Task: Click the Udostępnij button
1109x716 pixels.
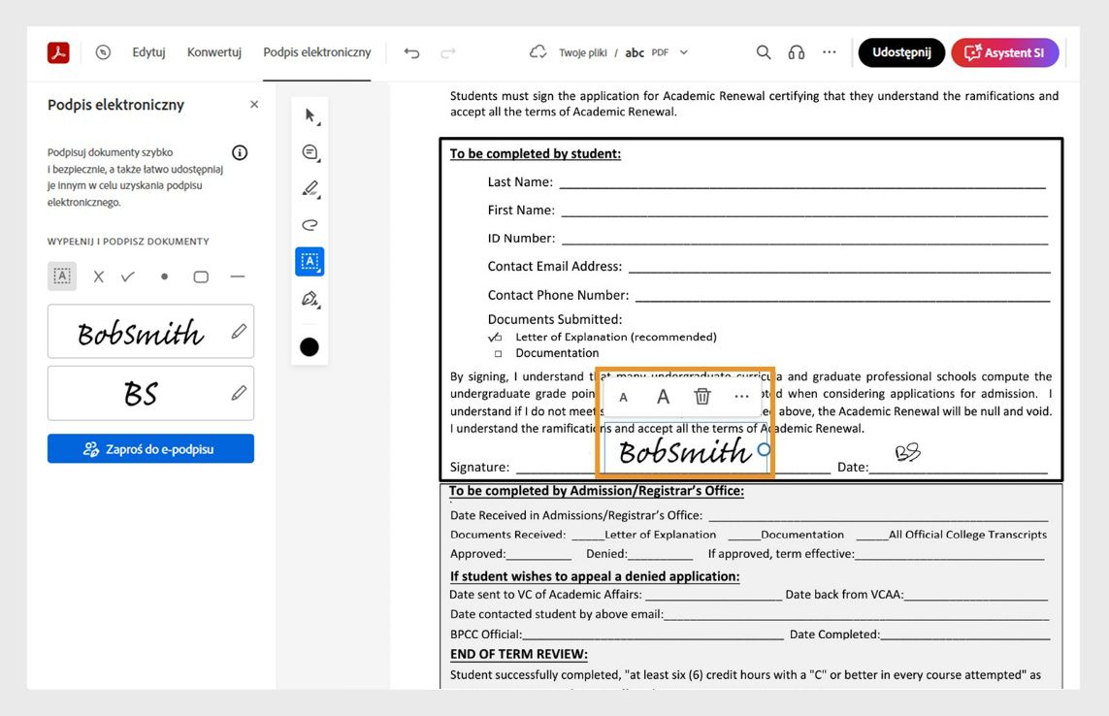Action: [900, 52]
